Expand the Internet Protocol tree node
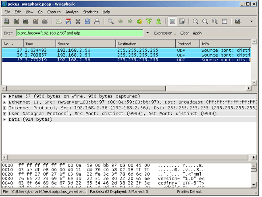Screen dimensions: 262x197 (5, 108)
